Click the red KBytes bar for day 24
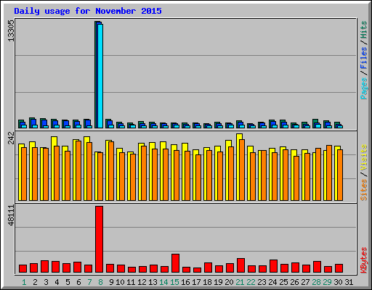The image size is (372, 290). point(273,266)
